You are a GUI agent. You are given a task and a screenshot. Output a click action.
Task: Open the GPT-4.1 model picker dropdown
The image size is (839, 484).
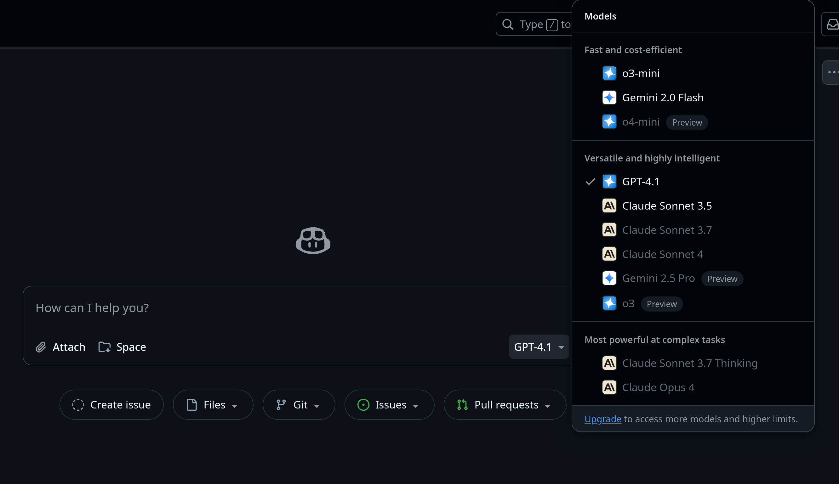539,347
